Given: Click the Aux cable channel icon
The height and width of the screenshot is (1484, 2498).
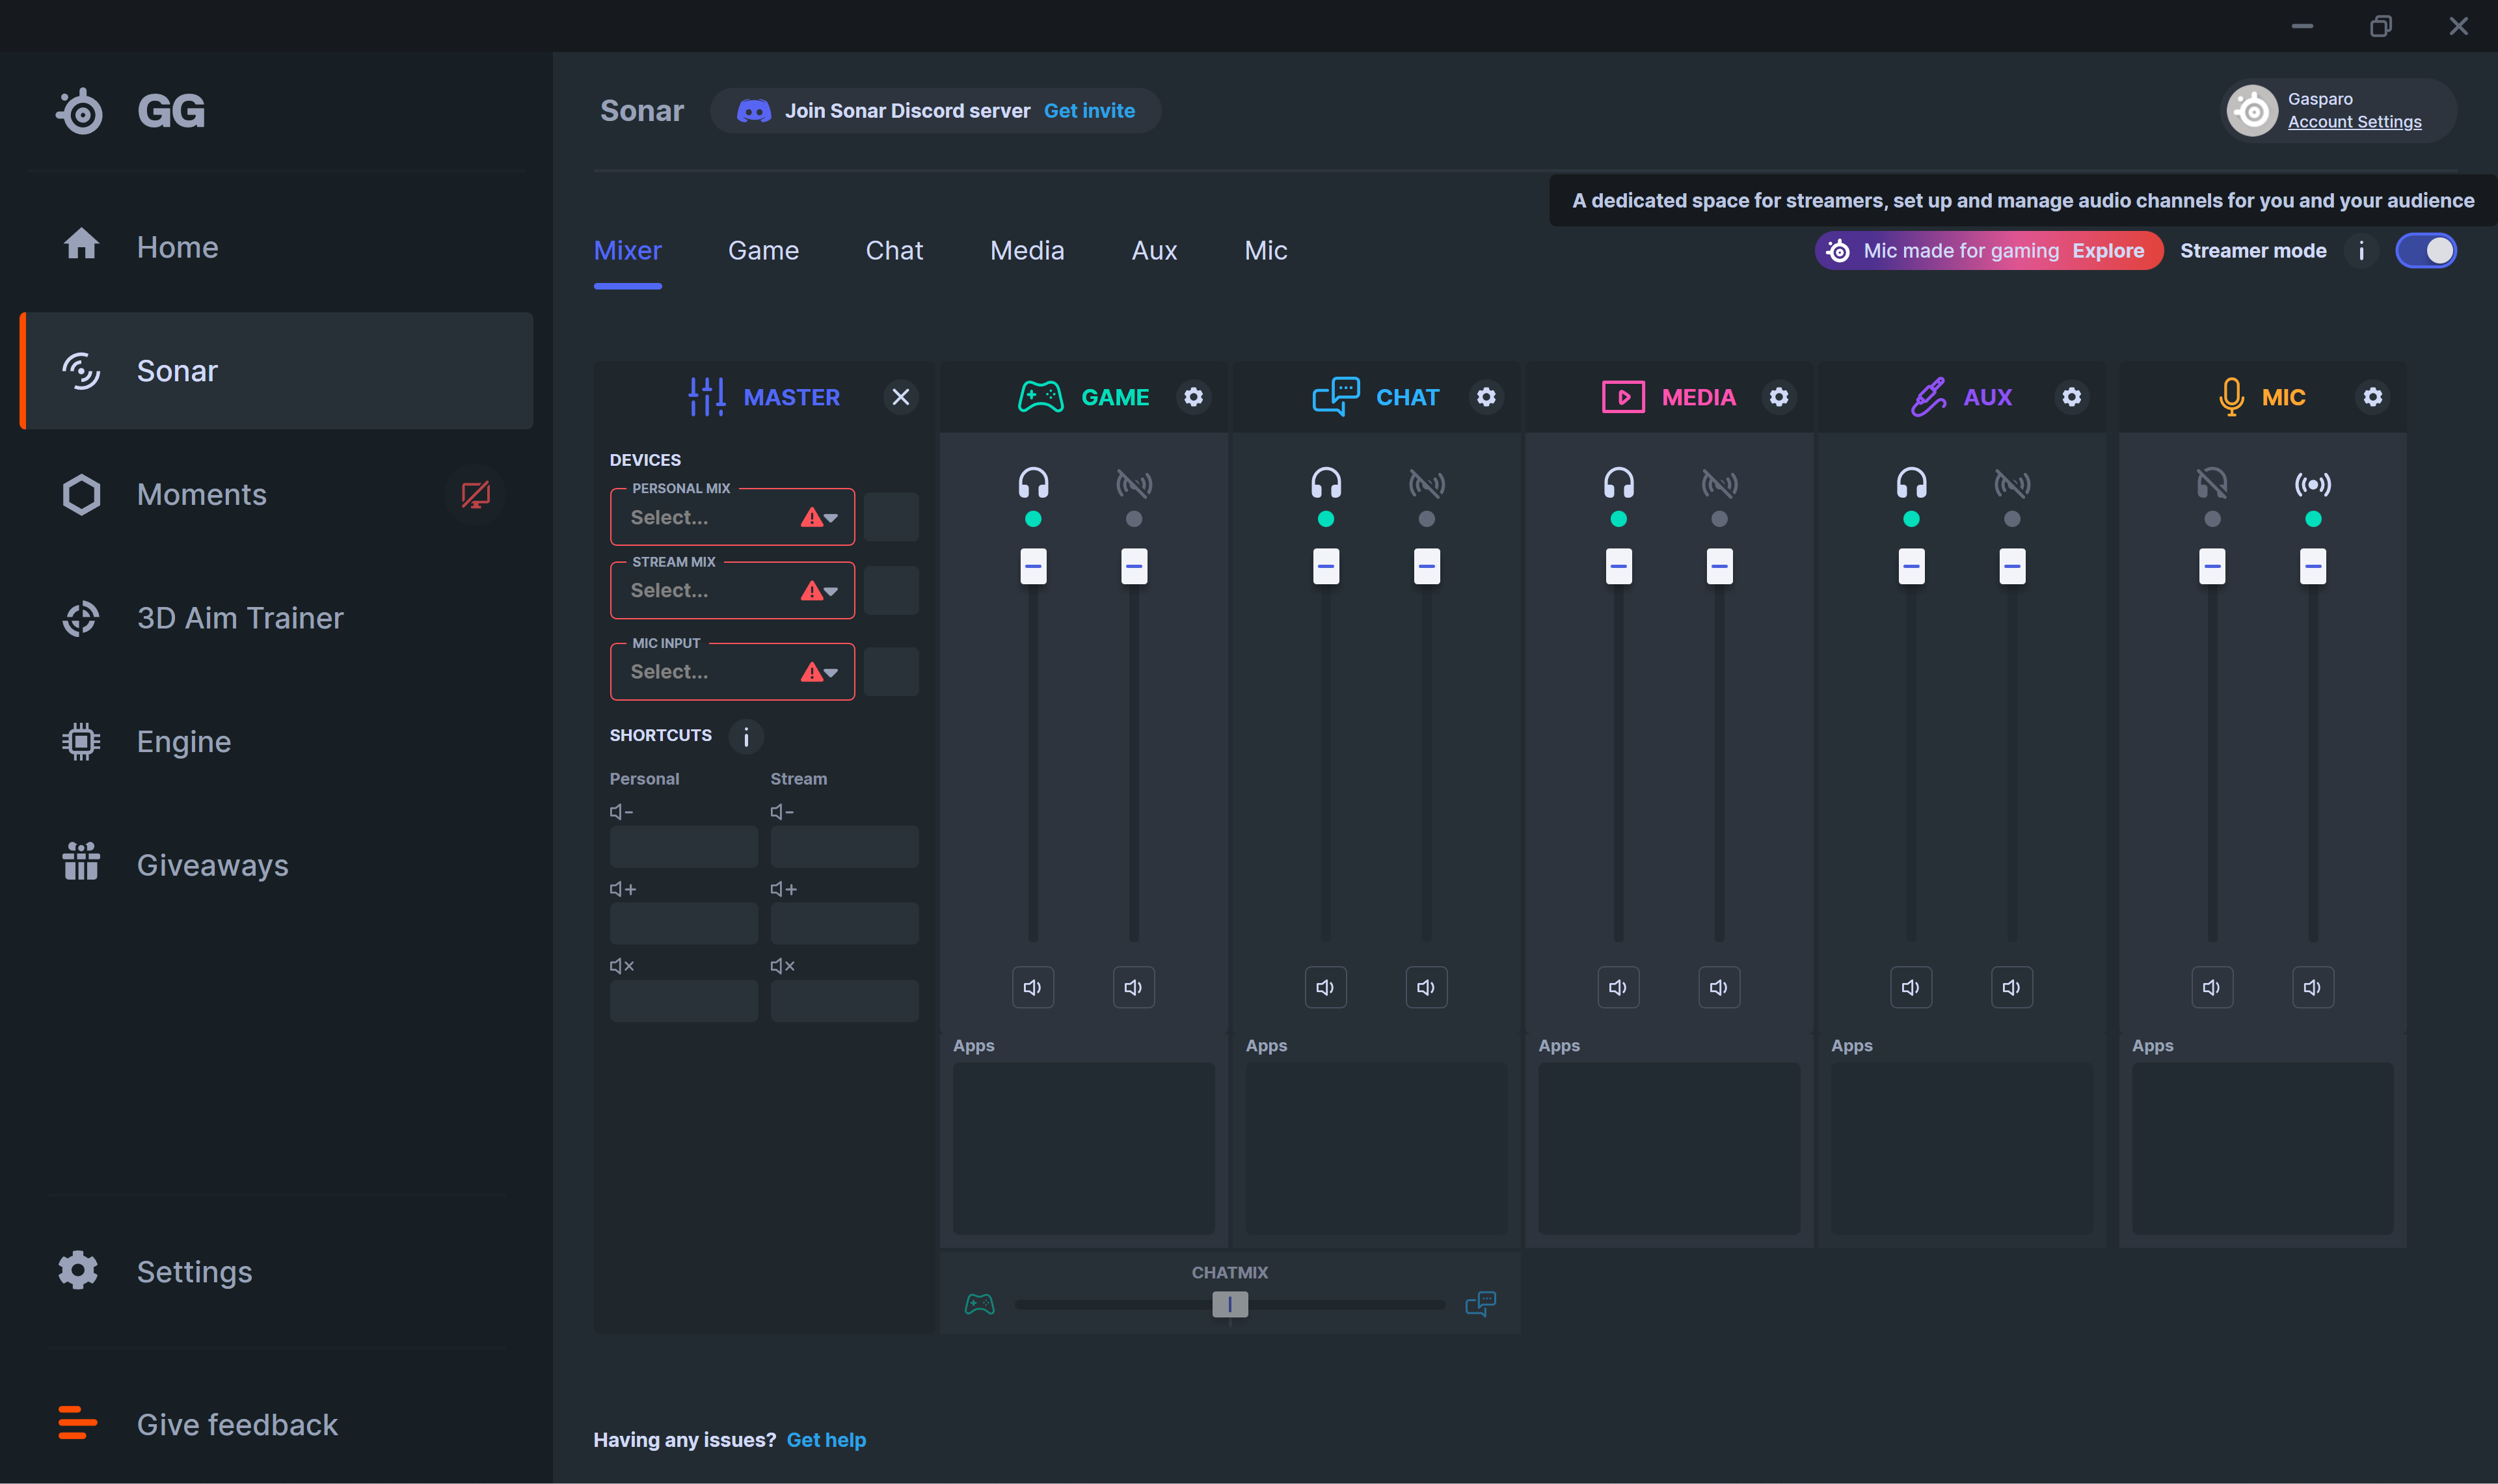Looking at the screenshot, I should (x=1928, y=397).
